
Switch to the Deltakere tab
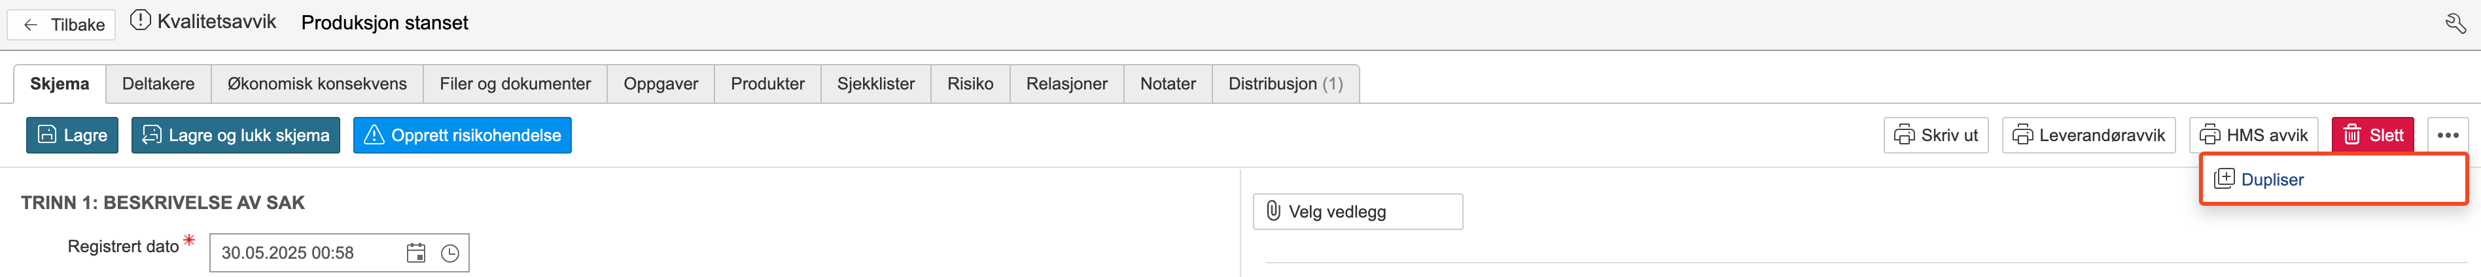[158, 84]
